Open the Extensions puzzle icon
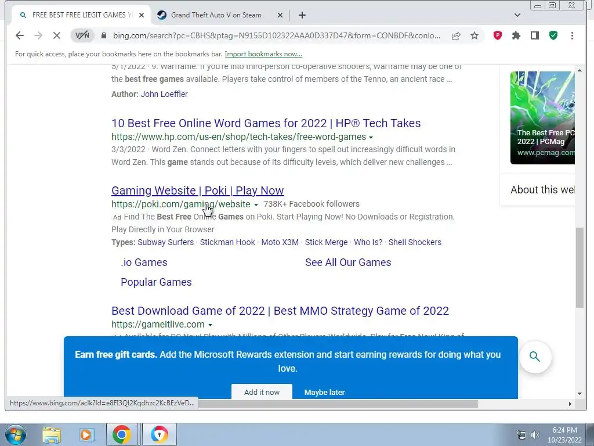Viewport: 594px width, 446px height. 516,35
